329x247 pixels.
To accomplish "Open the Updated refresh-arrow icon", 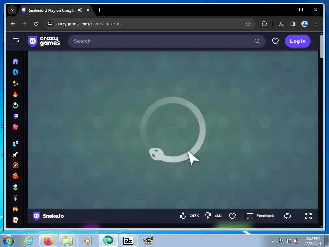I will click(15, 105).
